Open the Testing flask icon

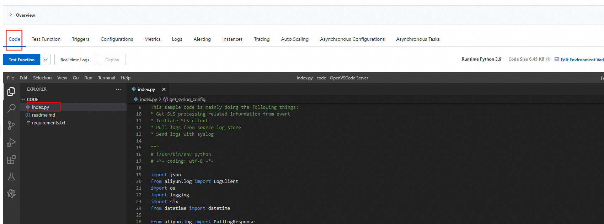pyautogui.click(x=11, y=177)
